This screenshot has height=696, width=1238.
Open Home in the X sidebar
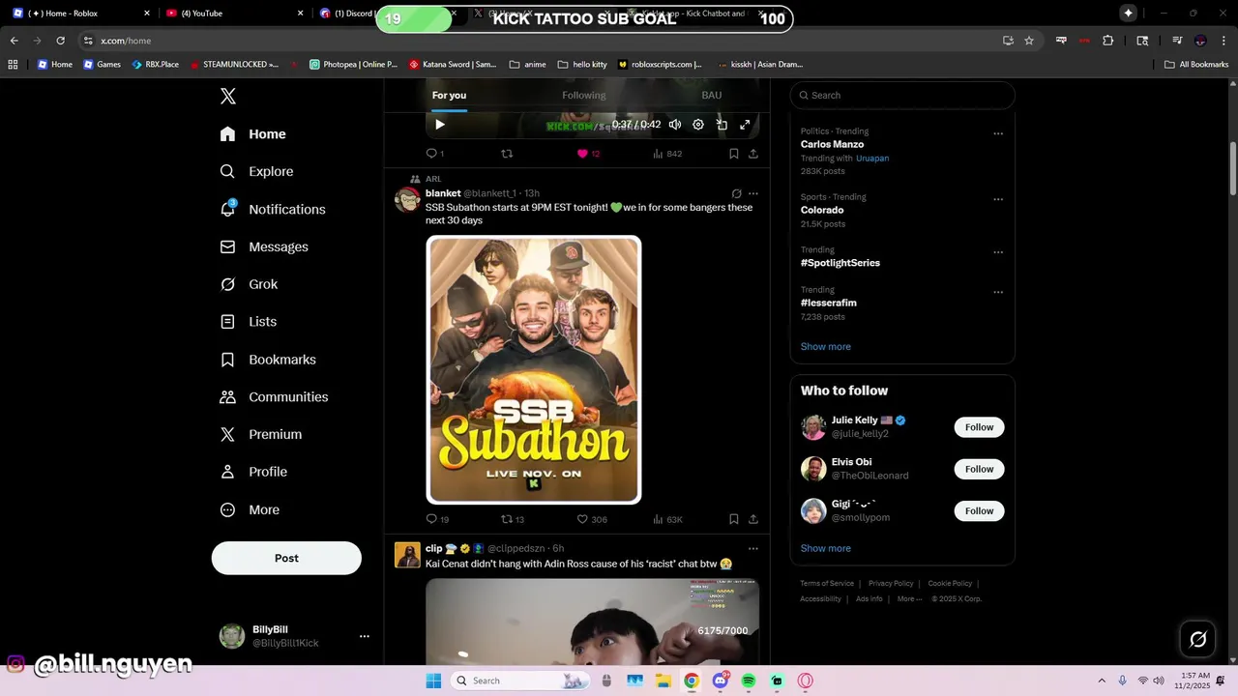[x=253, y=134]
